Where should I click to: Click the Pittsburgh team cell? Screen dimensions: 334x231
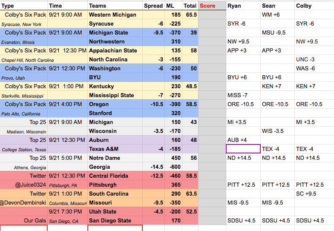click(x=115, y=185)
